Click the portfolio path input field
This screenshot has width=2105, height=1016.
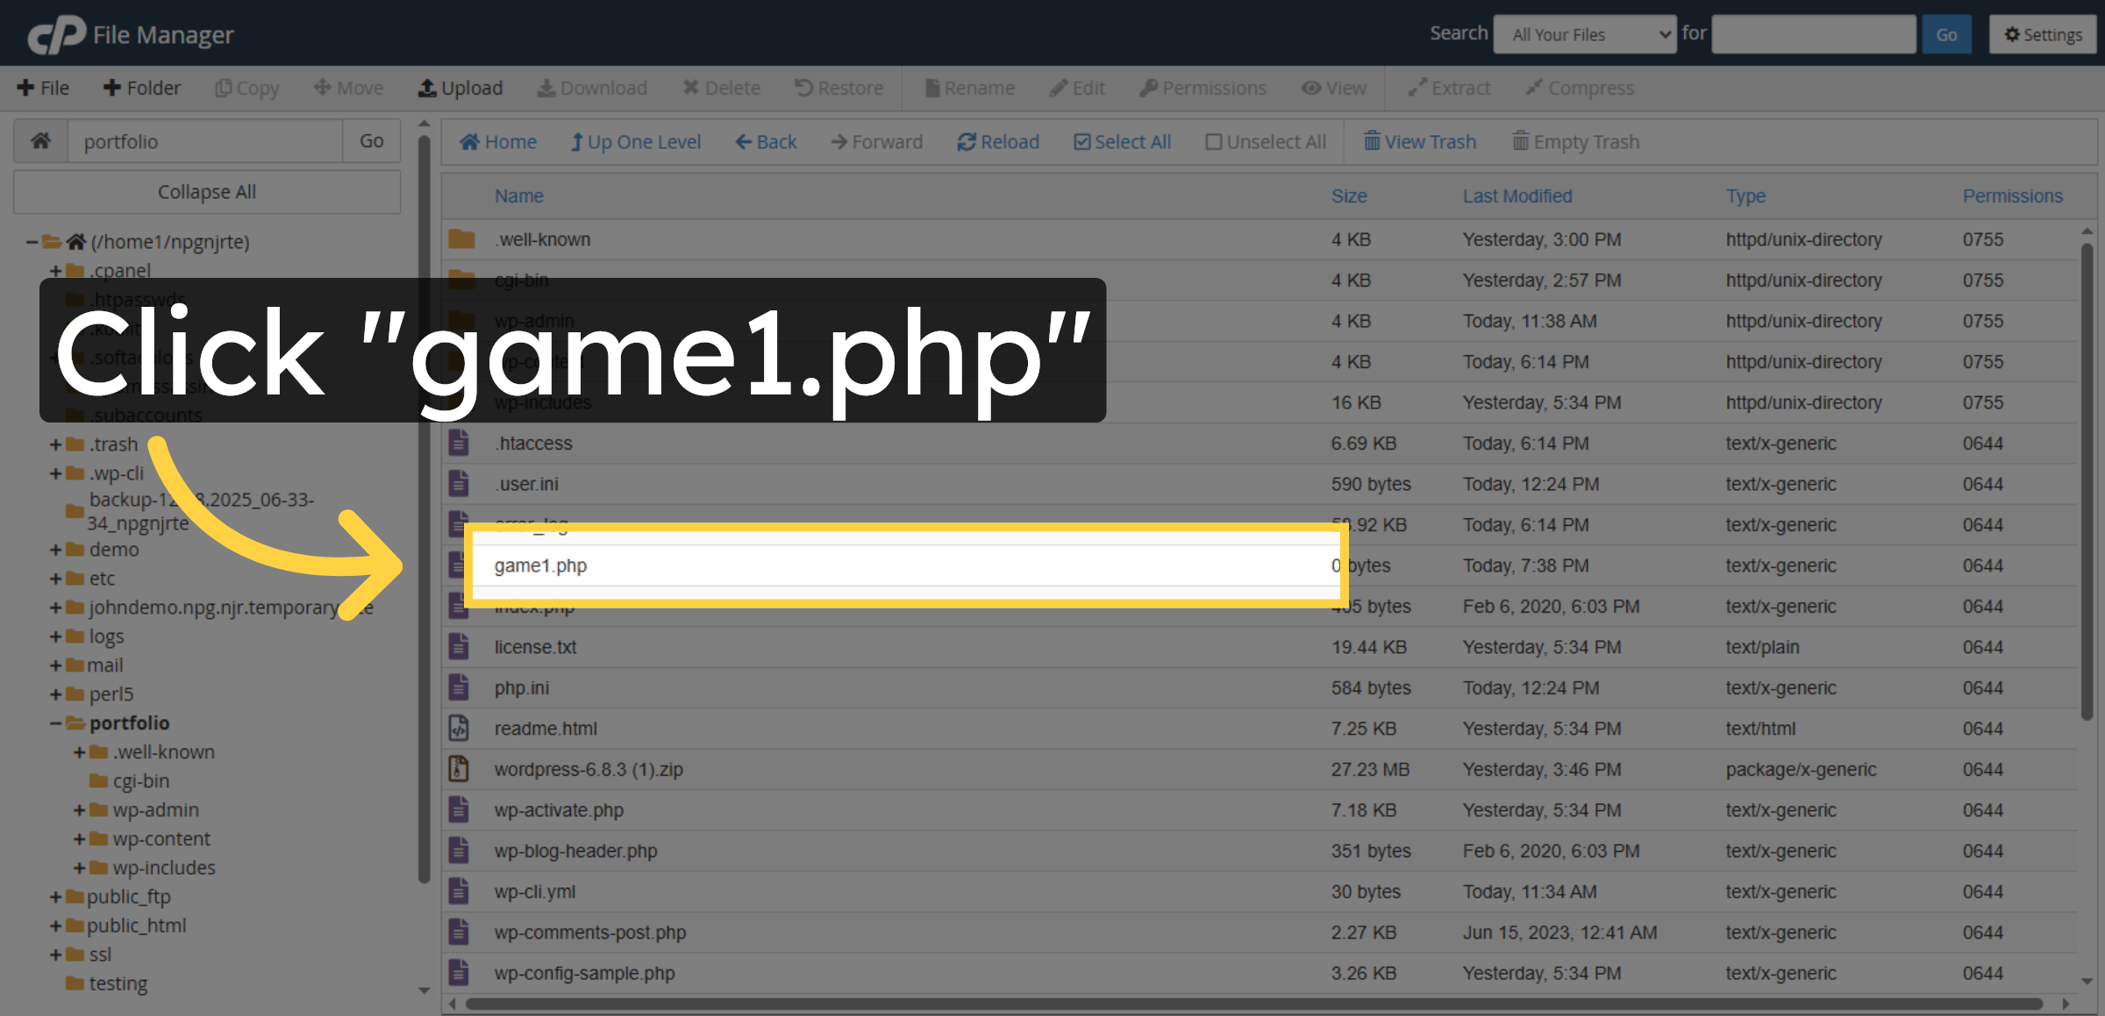205,141
